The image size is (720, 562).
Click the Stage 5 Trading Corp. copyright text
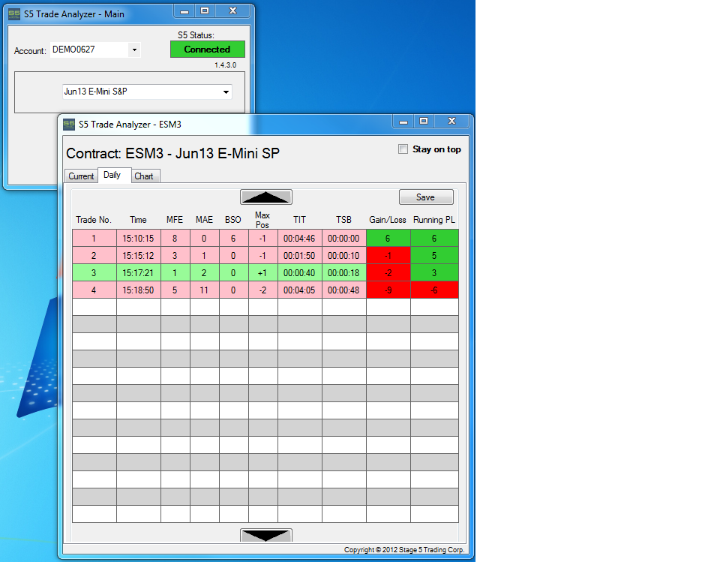[x=404, y=549]
